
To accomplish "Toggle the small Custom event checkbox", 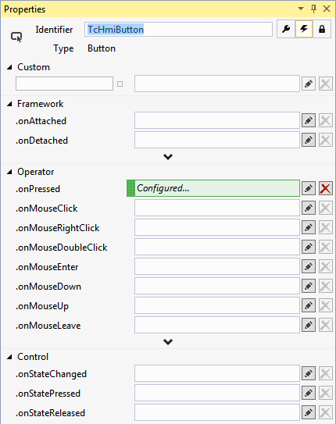I will [120, 84].
